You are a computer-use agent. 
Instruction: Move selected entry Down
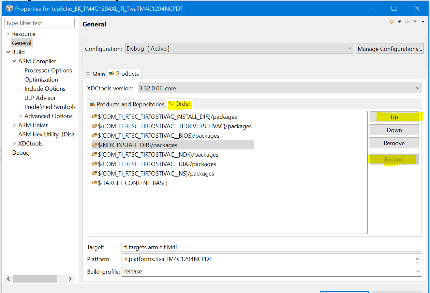(394, 130)
